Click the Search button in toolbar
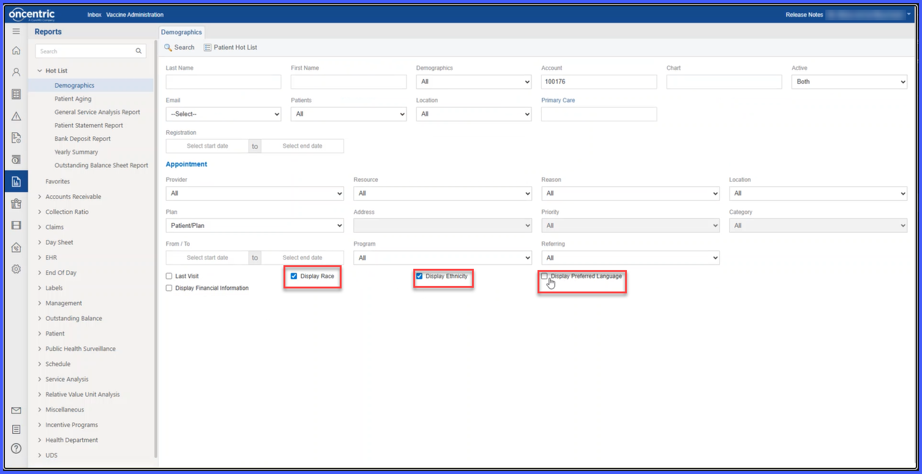This screenshot has width=922, height=474. pos(179,47)
